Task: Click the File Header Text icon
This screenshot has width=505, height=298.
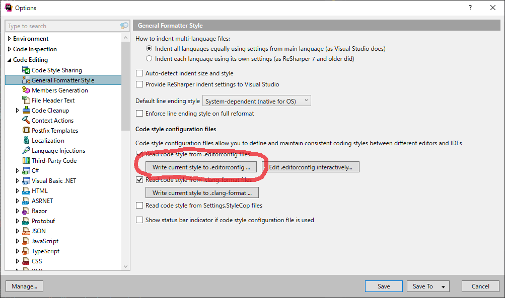Action: click(26, 100)
